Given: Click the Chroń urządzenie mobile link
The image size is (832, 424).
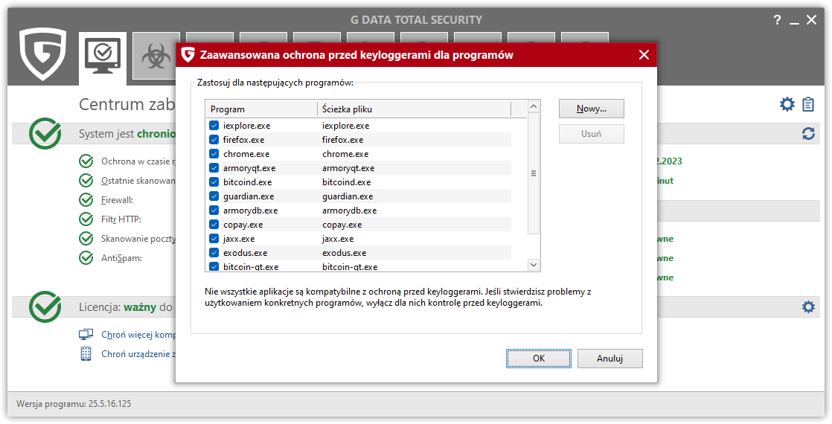Looking at the screenshot, I should (138, 354).
